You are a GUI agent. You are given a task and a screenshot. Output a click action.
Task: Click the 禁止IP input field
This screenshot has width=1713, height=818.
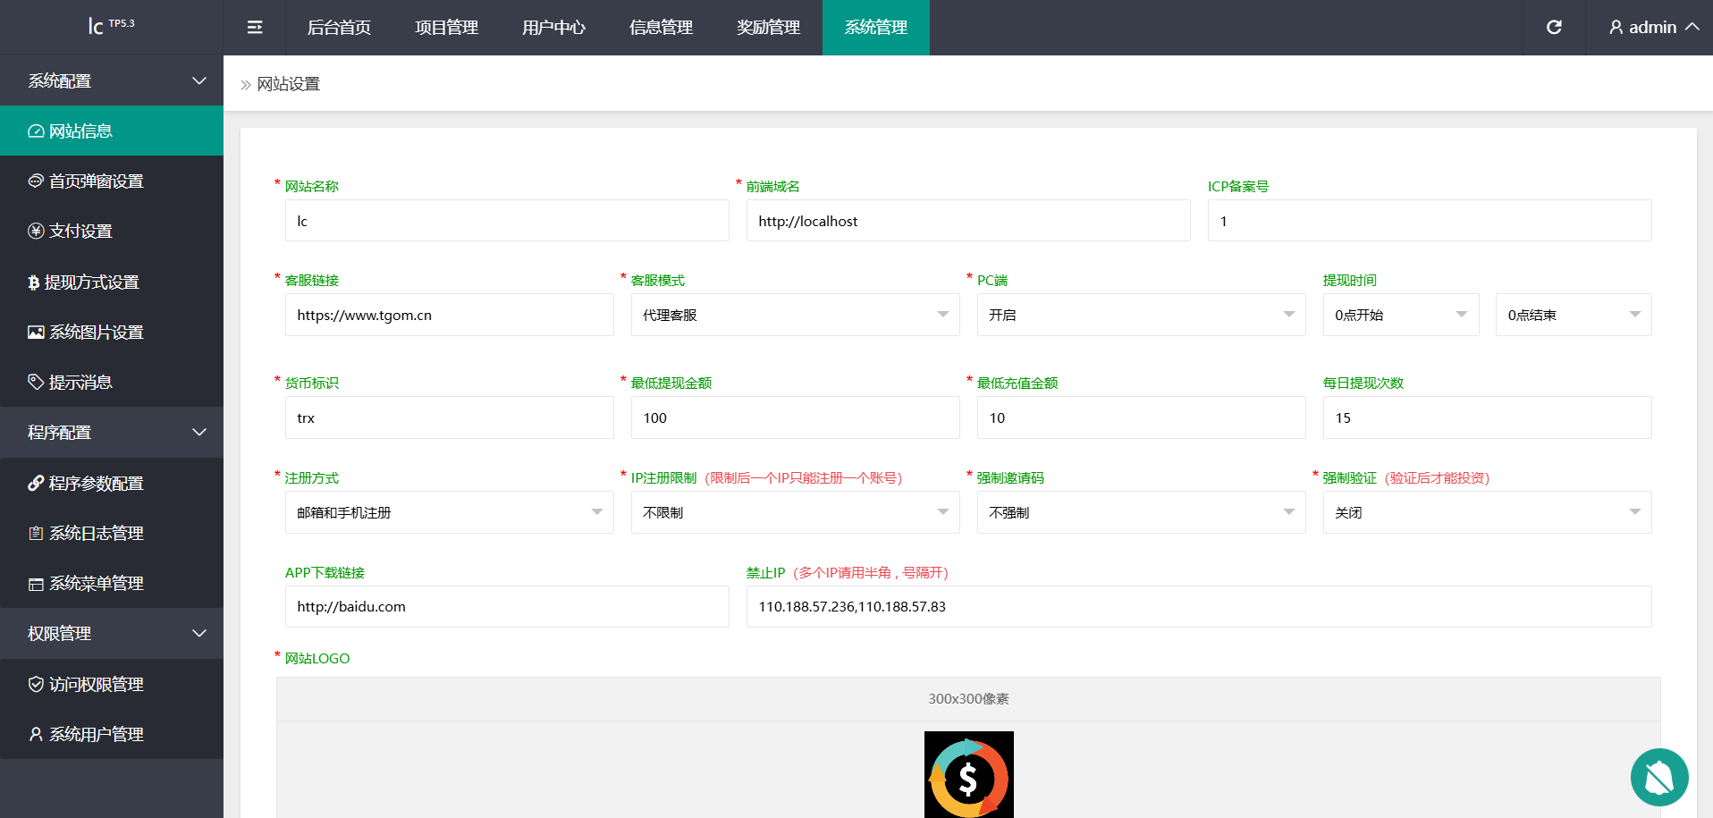click(x=1198, y=606)
